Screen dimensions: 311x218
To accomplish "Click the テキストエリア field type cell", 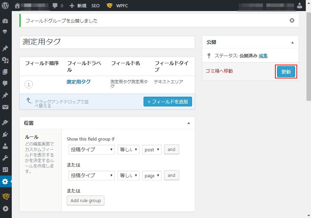I will 168,82.
